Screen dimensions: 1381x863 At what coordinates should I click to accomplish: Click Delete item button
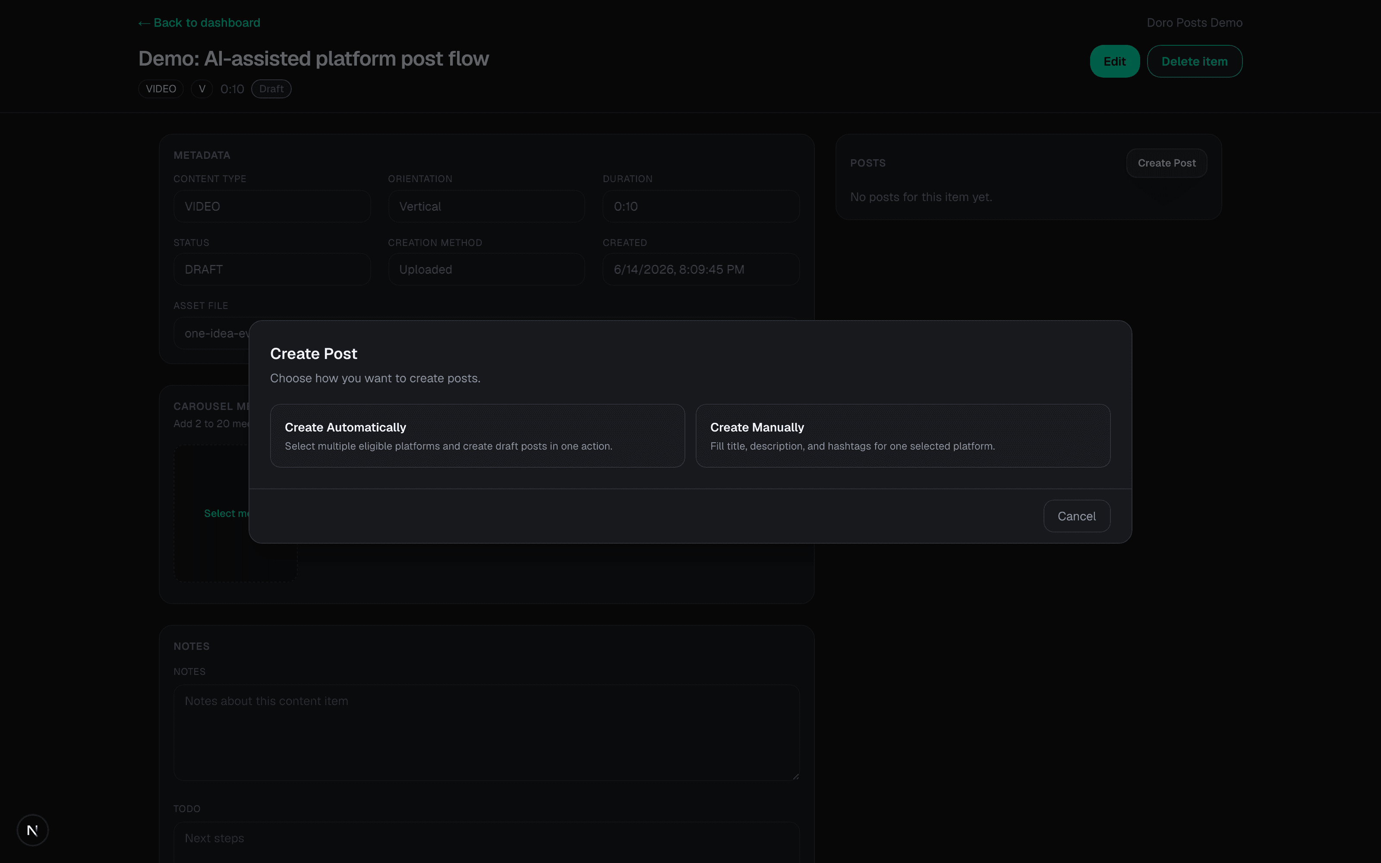[1195, 61]
